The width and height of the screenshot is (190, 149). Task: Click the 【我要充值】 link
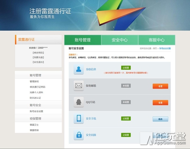(38, 57)
